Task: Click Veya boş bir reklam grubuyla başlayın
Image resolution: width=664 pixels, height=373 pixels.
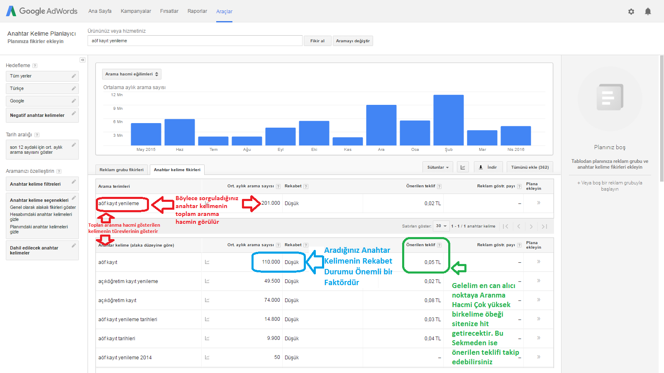Action: [610, 186]
